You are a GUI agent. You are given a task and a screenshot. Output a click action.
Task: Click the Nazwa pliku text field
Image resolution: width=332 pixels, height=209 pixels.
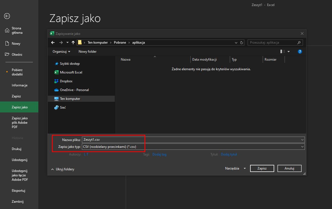pos(192,140)
